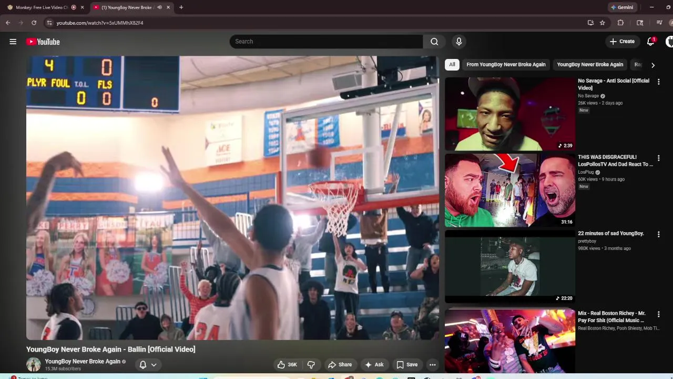673x379 pixels.
Task: Open the browser side panel icon
Action: click(x=640, y=23)
